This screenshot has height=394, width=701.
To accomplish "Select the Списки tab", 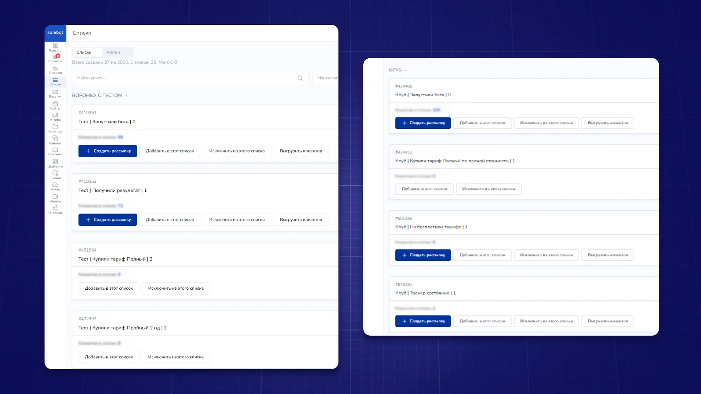I will click(84, 52).
